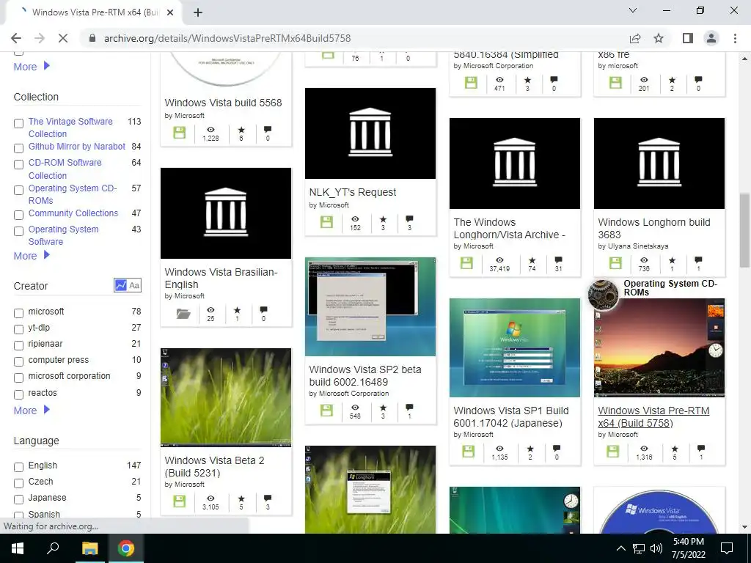Open File Explorer from taskbar
The image size is (751, 563).
(x=89, y=548)
